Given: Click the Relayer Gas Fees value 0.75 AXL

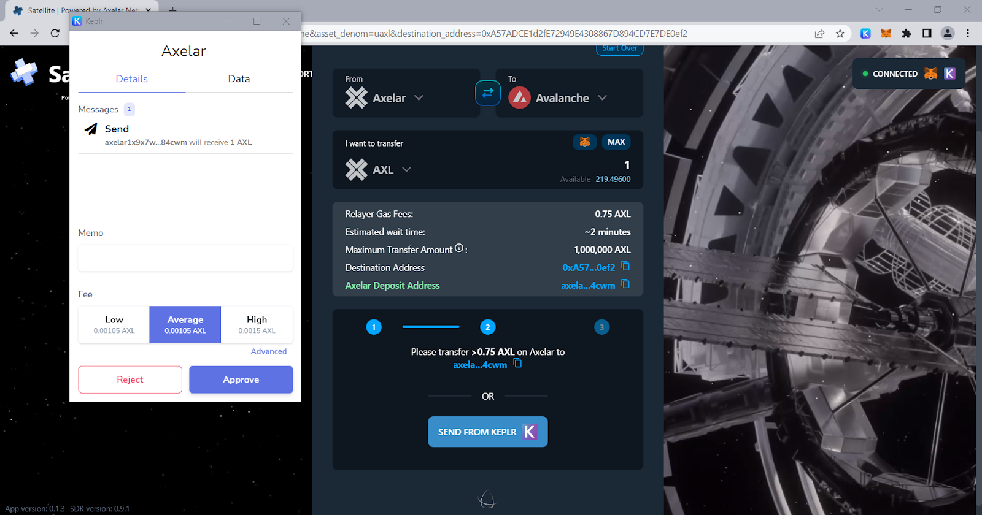Looking at the screenshot, I should tap(613, 214).
